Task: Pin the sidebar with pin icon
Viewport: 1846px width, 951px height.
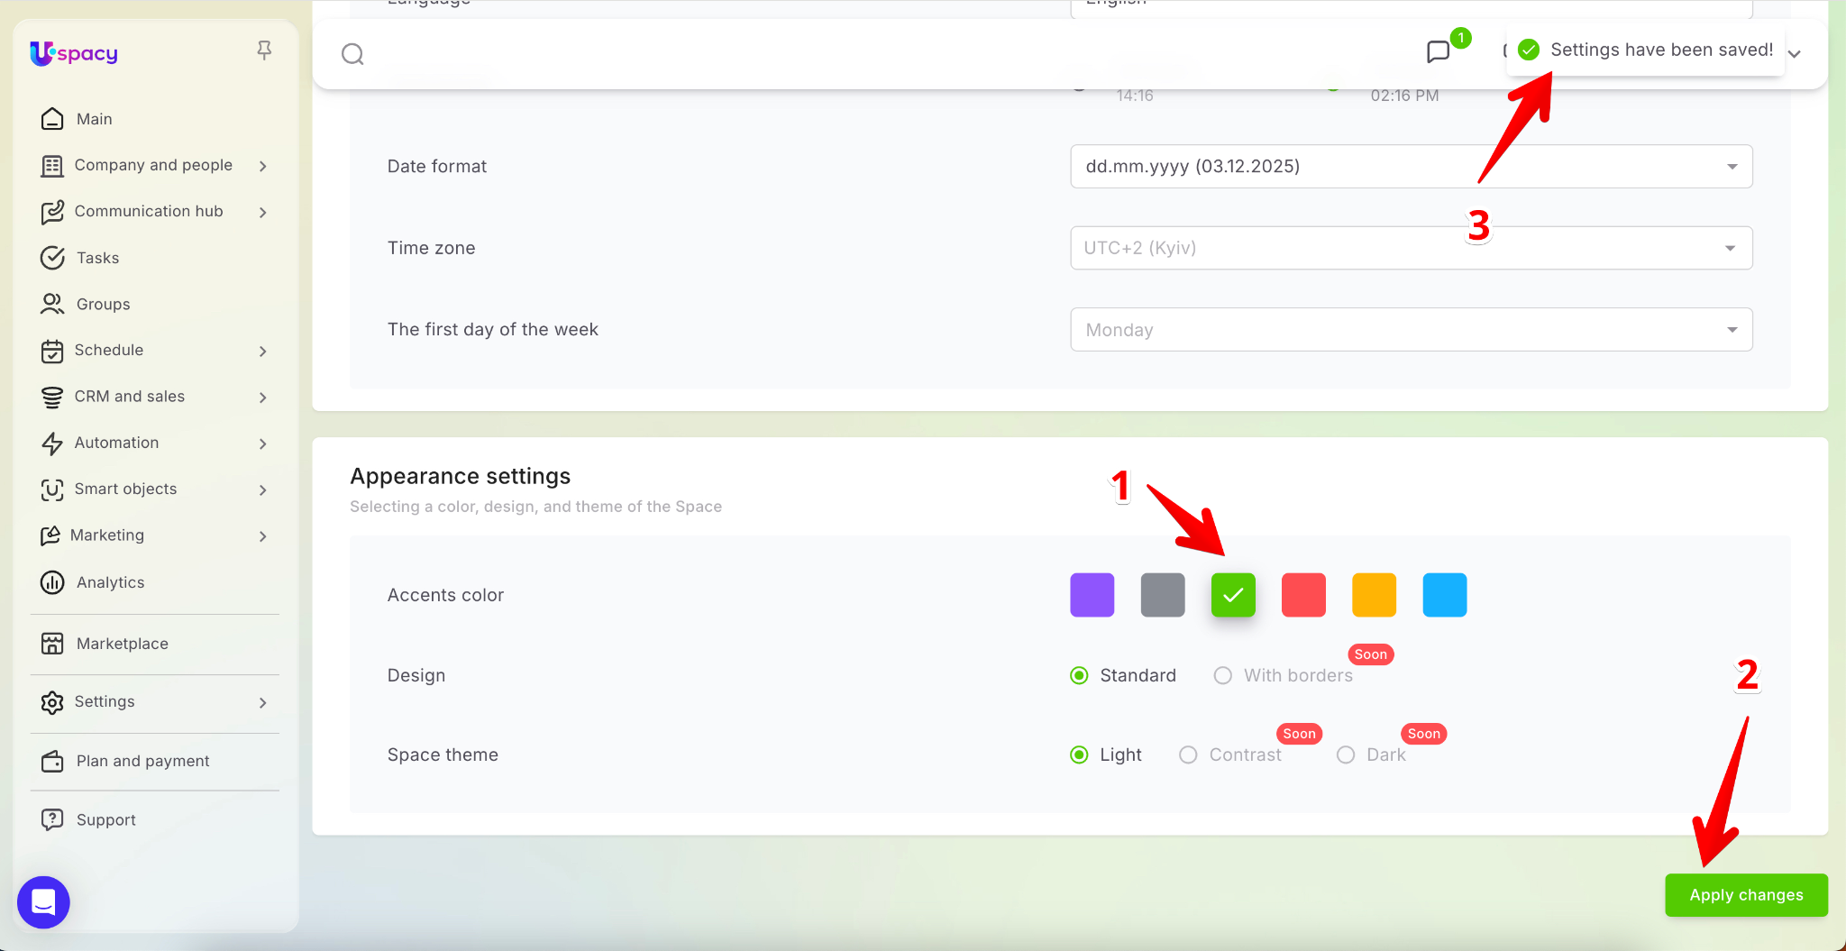Action: tap(264, 50)
